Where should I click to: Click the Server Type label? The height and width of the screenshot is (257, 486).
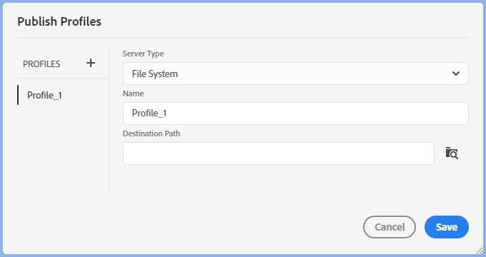click(143, 54)
